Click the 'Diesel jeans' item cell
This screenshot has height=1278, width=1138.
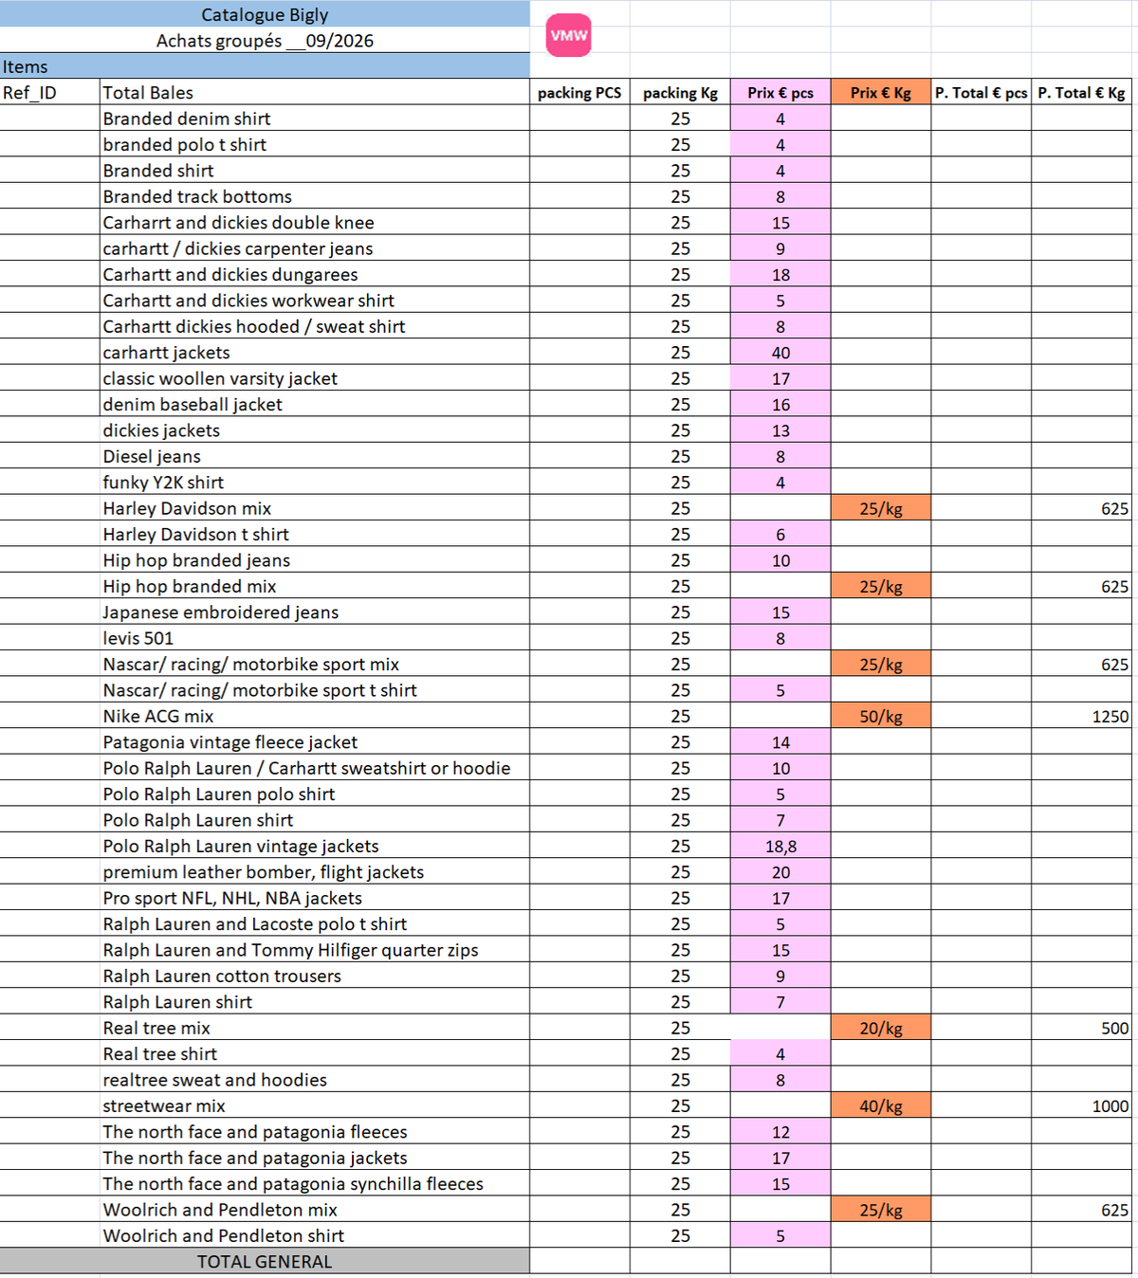click(315, 456)
